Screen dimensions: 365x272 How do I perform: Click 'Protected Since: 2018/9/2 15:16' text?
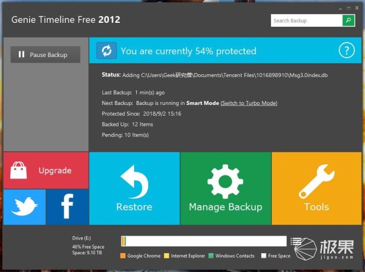point(141,114)
